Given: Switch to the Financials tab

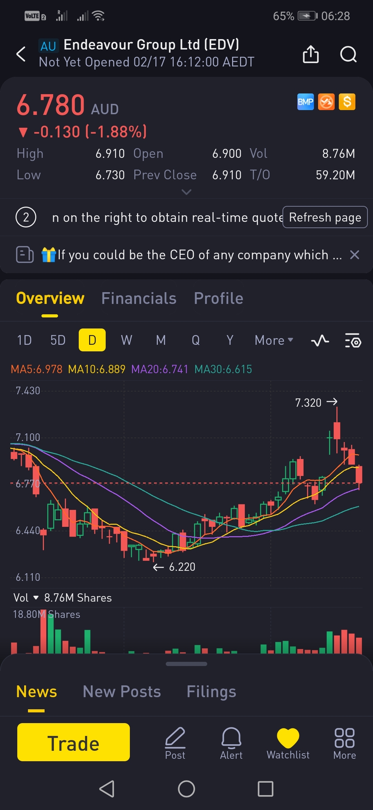Looking at the screenshot, I should [139, 298].
